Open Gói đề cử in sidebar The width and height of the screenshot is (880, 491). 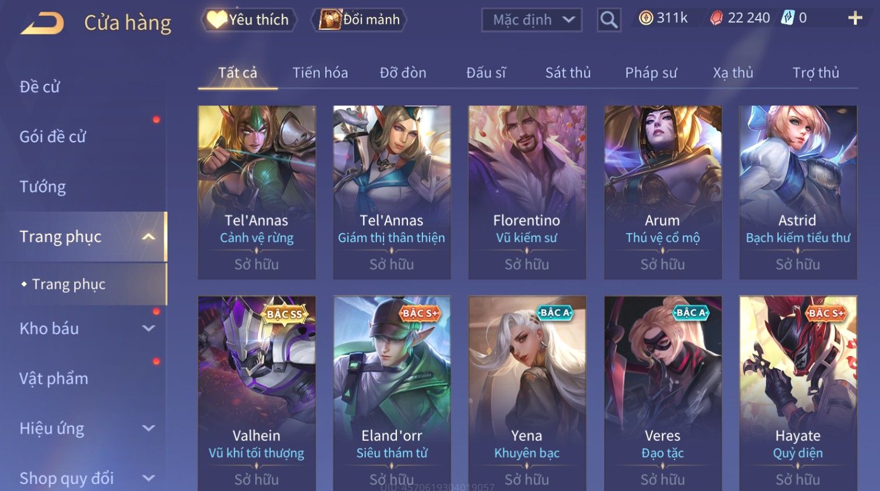click(53, 137)
